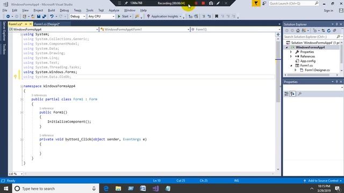Screen dimensions: 344x193
Task: Click the Solution Explorer horizontal scrollbar
Action: [x=308, y=75]
